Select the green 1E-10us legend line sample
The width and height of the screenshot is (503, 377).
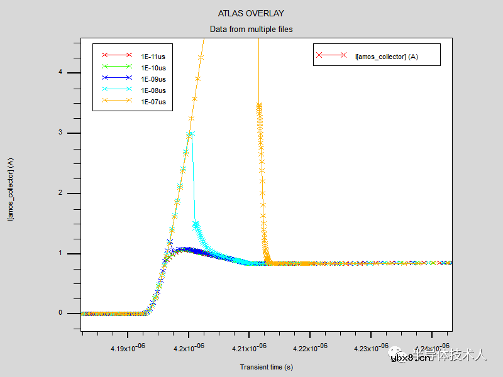[x=116, y=67]
